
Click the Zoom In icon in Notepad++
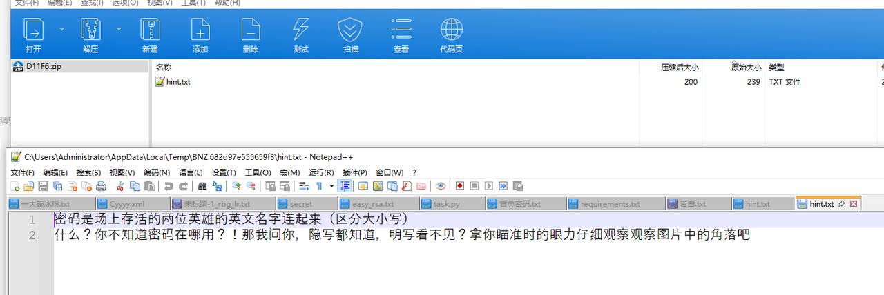pos(236,186)
